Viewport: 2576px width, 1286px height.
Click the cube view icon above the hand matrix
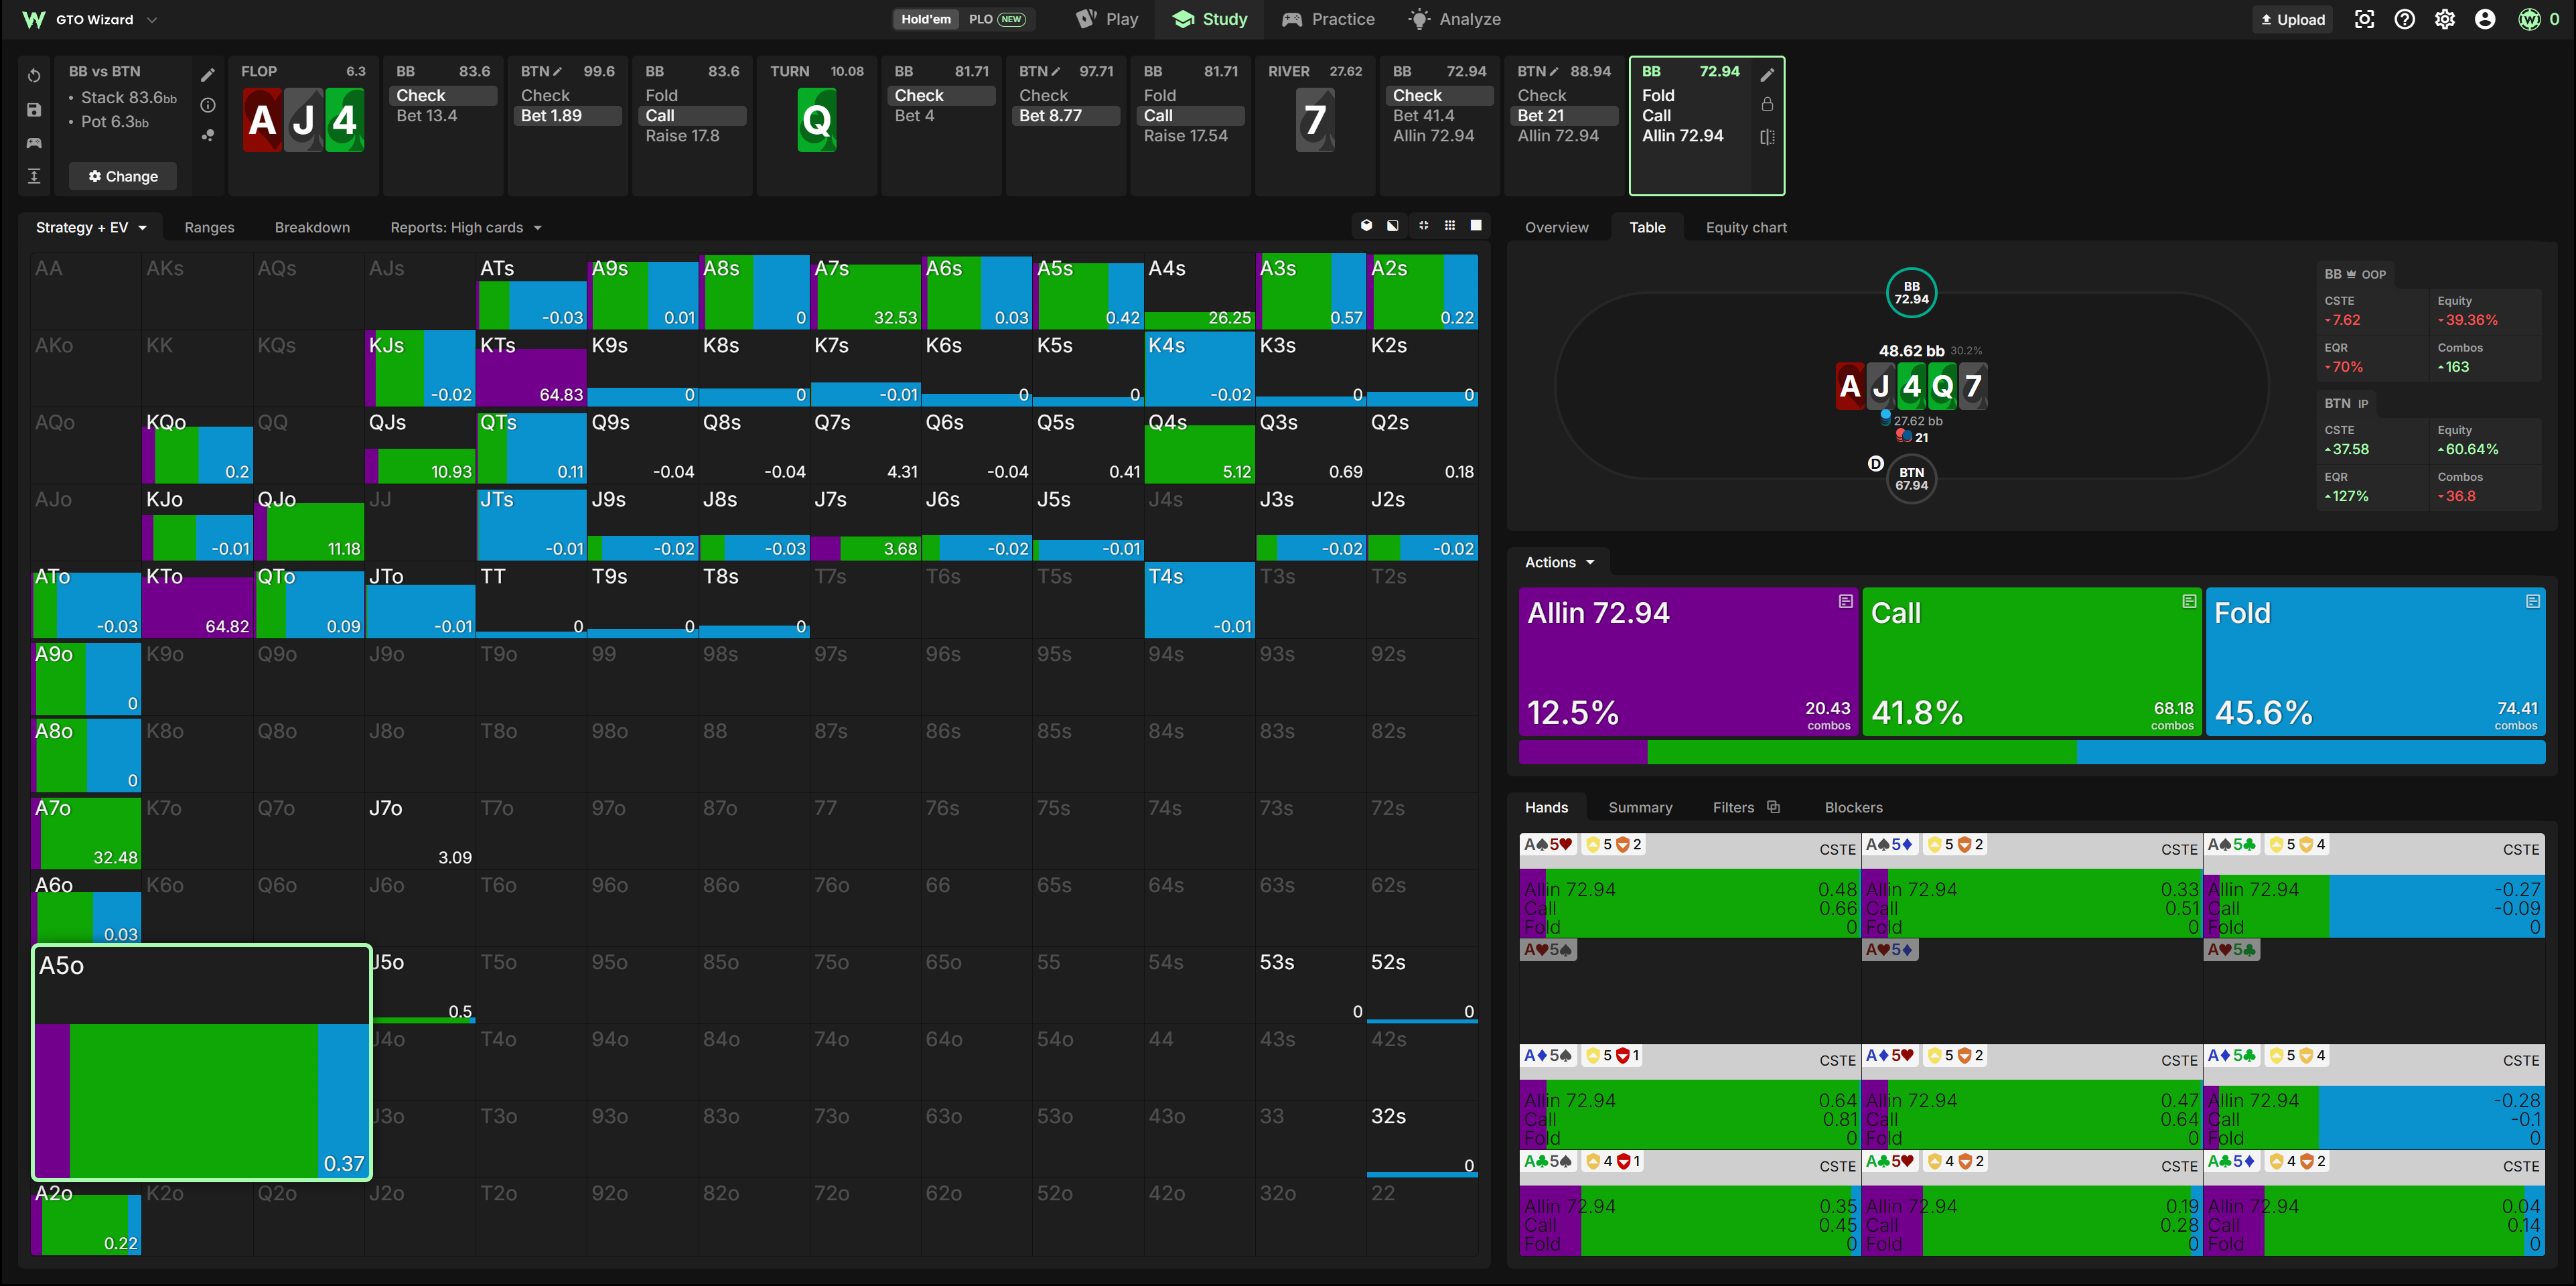pos(1366,226)
